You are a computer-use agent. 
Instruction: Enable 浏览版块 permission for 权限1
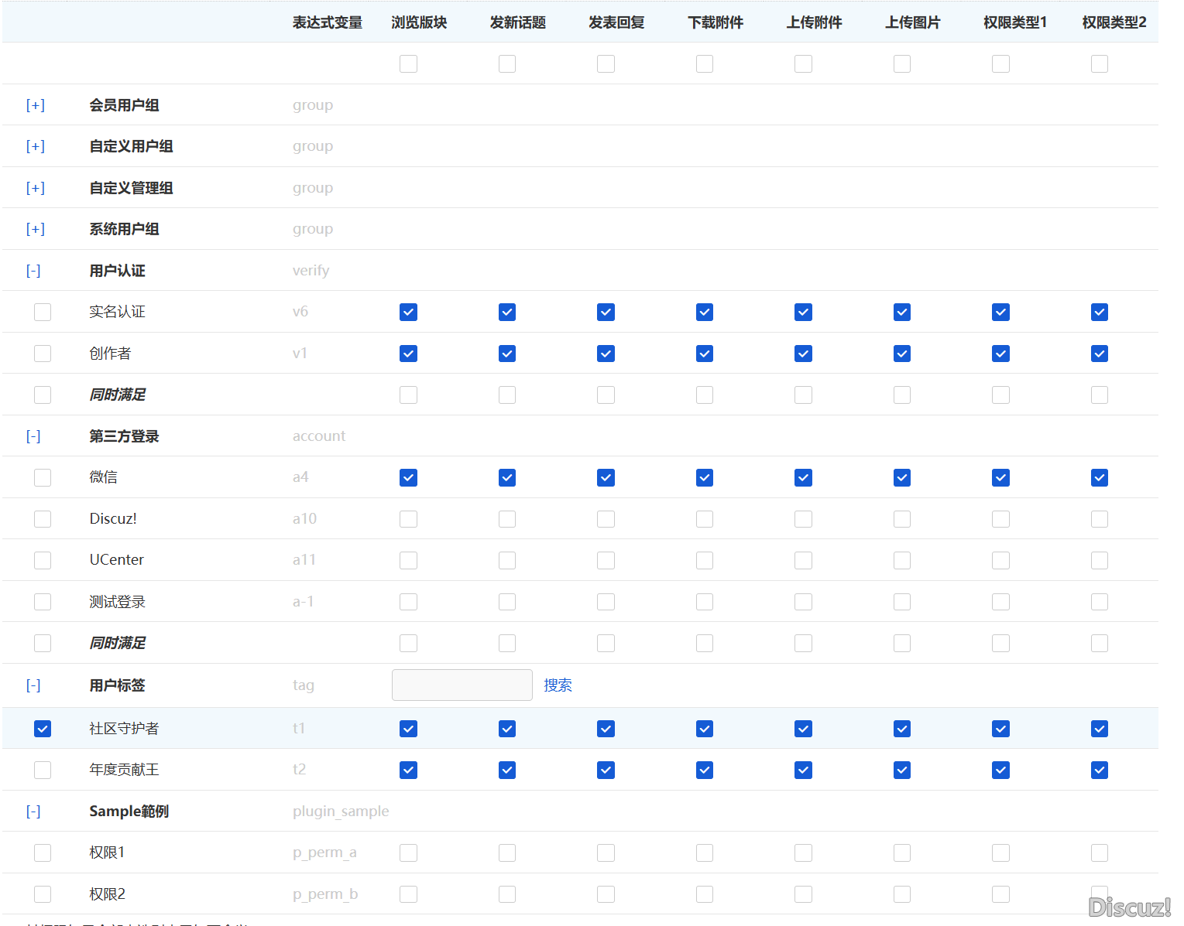(x=408, y=852)
